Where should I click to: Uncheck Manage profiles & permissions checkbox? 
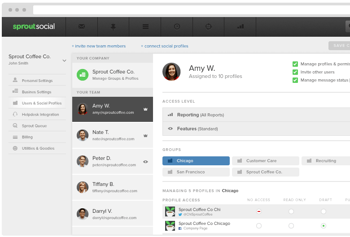(295, 64)
